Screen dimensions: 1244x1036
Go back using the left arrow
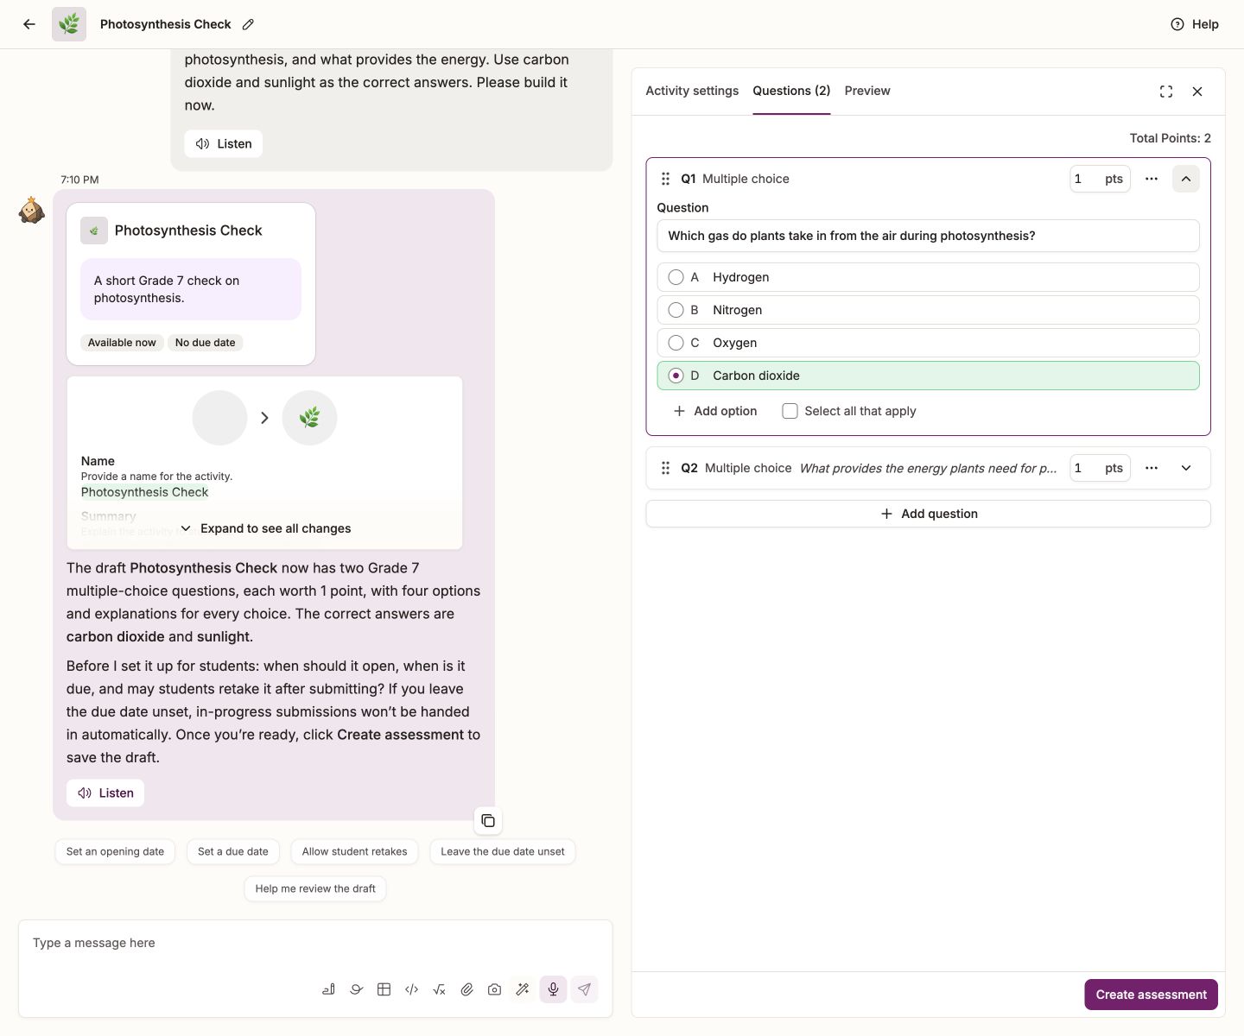(29, 24)
